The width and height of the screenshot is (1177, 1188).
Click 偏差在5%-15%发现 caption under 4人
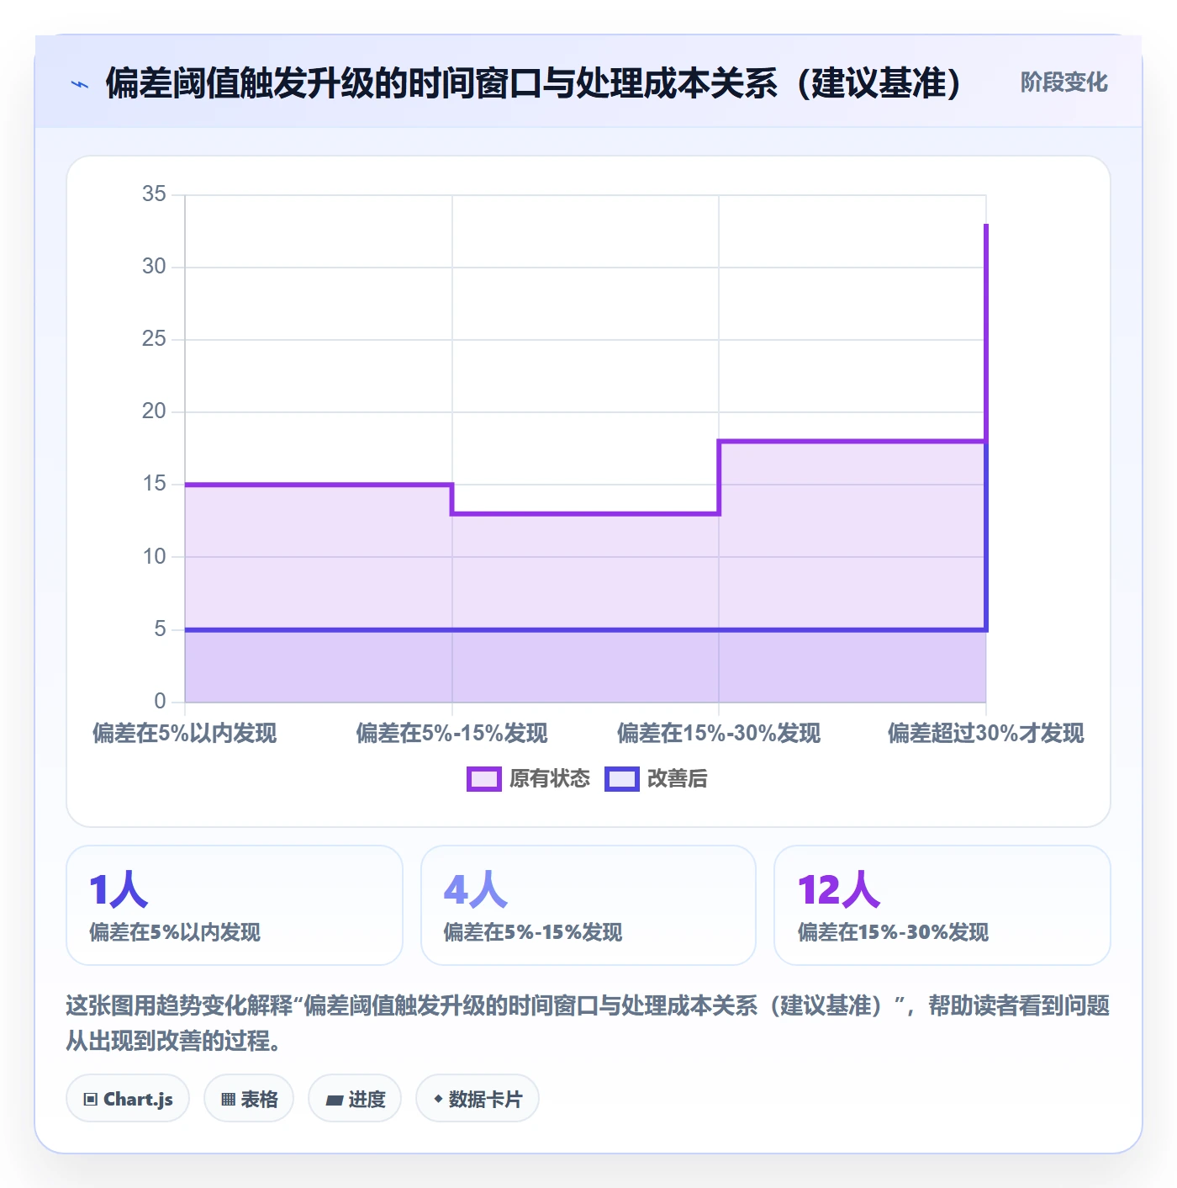[533, 932]
